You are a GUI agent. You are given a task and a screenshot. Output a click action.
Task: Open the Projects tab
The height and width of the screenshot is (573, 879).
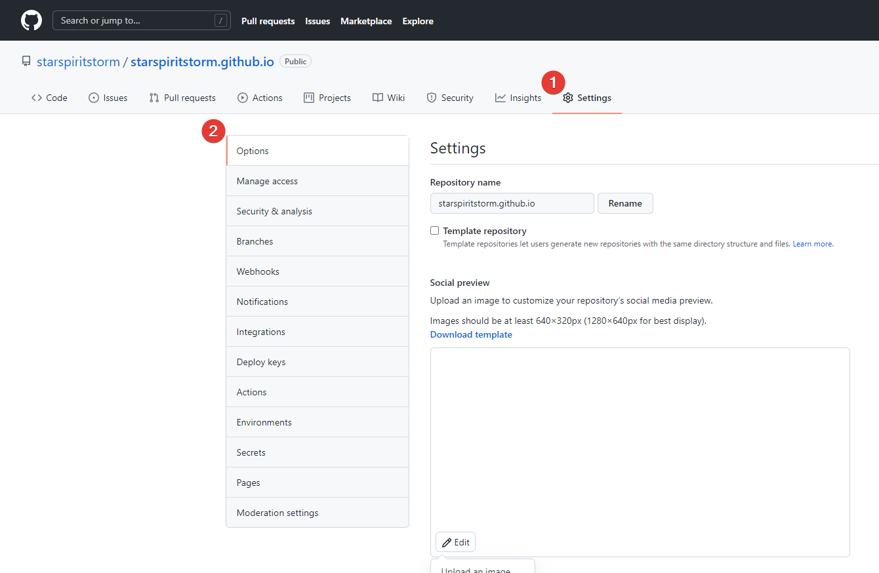[x=327, y=98]
